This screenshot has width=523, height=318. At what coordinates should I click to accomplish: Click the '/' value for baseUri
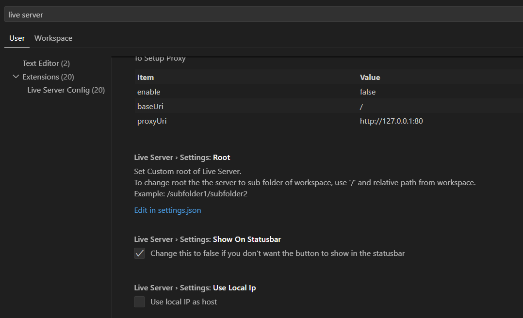coord(361,107)
